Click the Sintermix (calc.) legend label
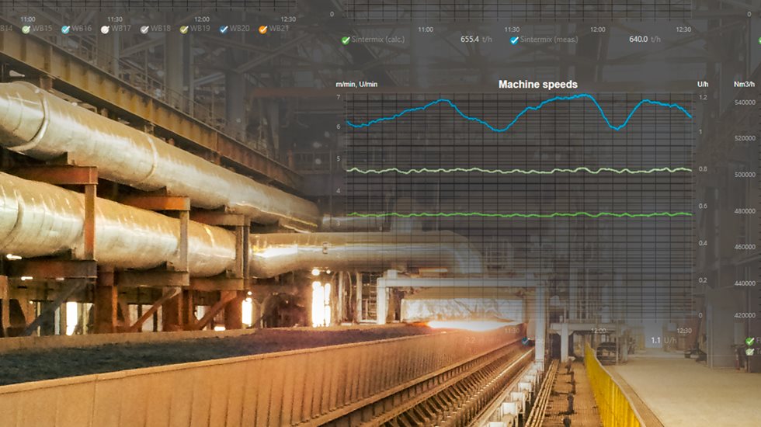 tap(380, 40)
